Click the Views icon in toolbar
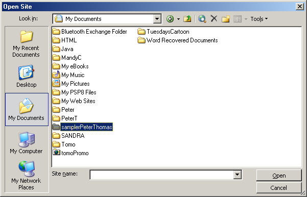Screen dimensions: 307x197 point(238,19)
